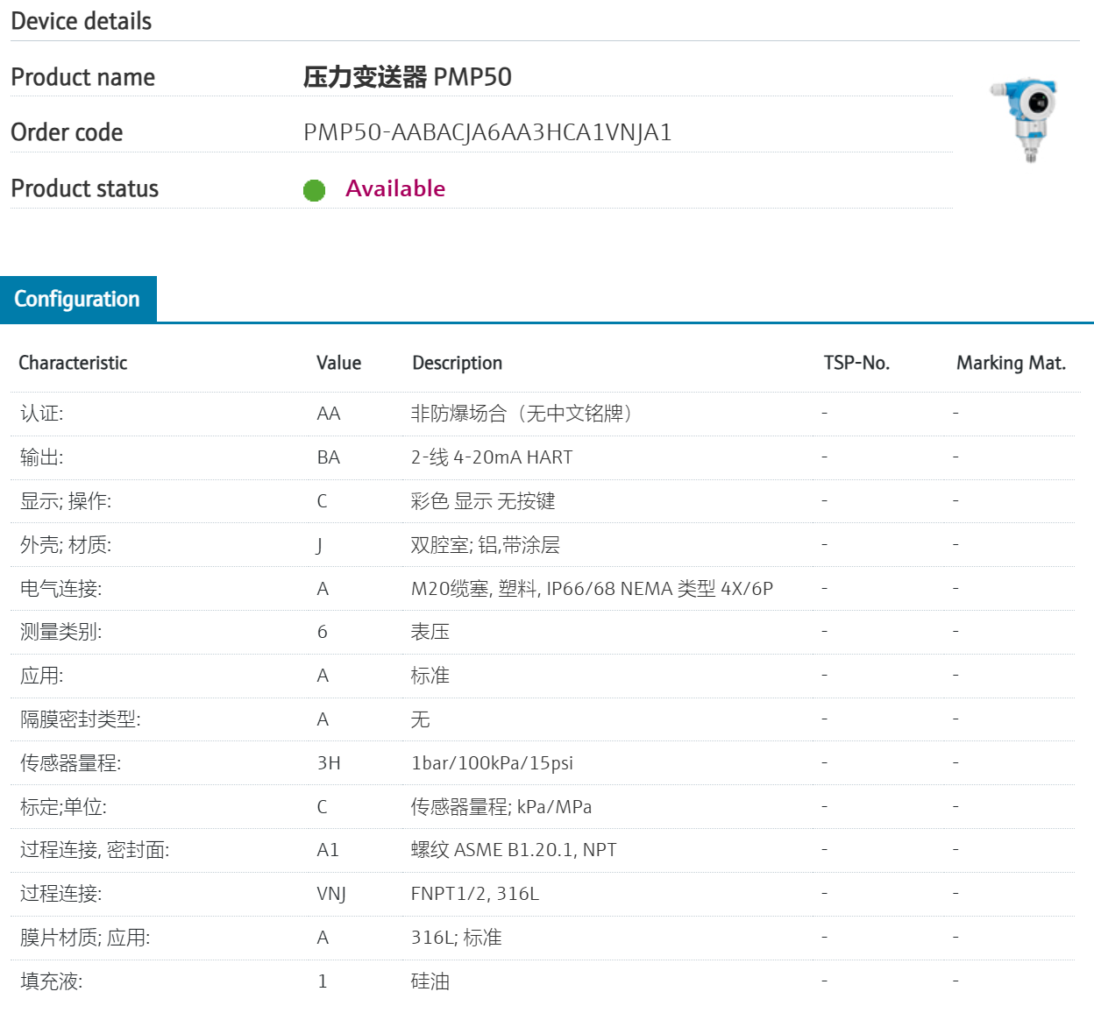The image size is (1094, 1020).
Task: Select the order code PMP50-AABACJA6AA3HCA1VNJA1
Action: coord(487,132)
